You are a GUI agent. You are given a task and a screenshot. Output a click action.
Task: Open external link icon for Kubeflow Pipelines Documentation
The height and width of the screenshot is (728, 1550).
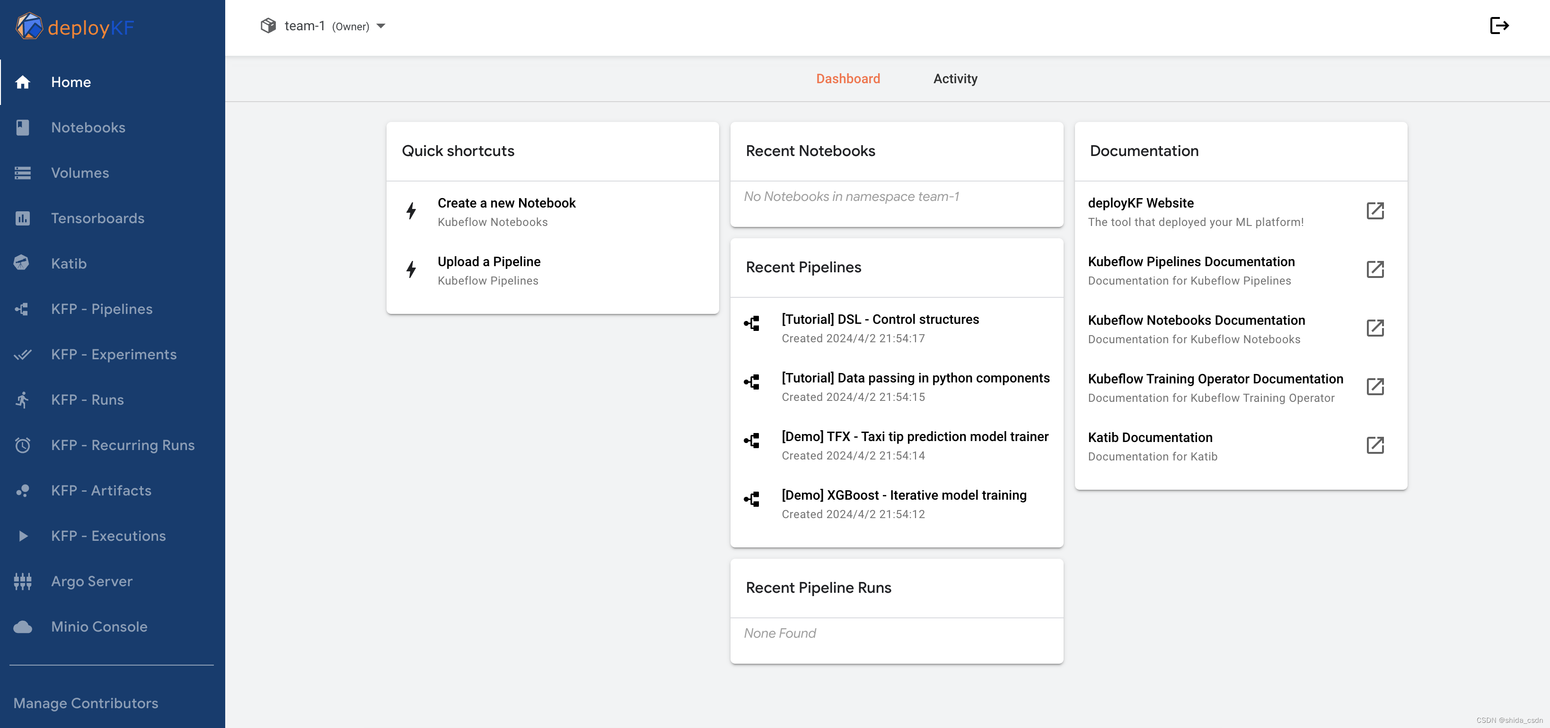pyautogui.click(x=1375, y=269)
